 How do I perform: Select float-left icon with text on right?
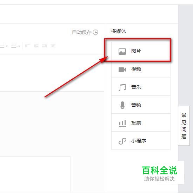pyautogui.click(x=36, y=46)
